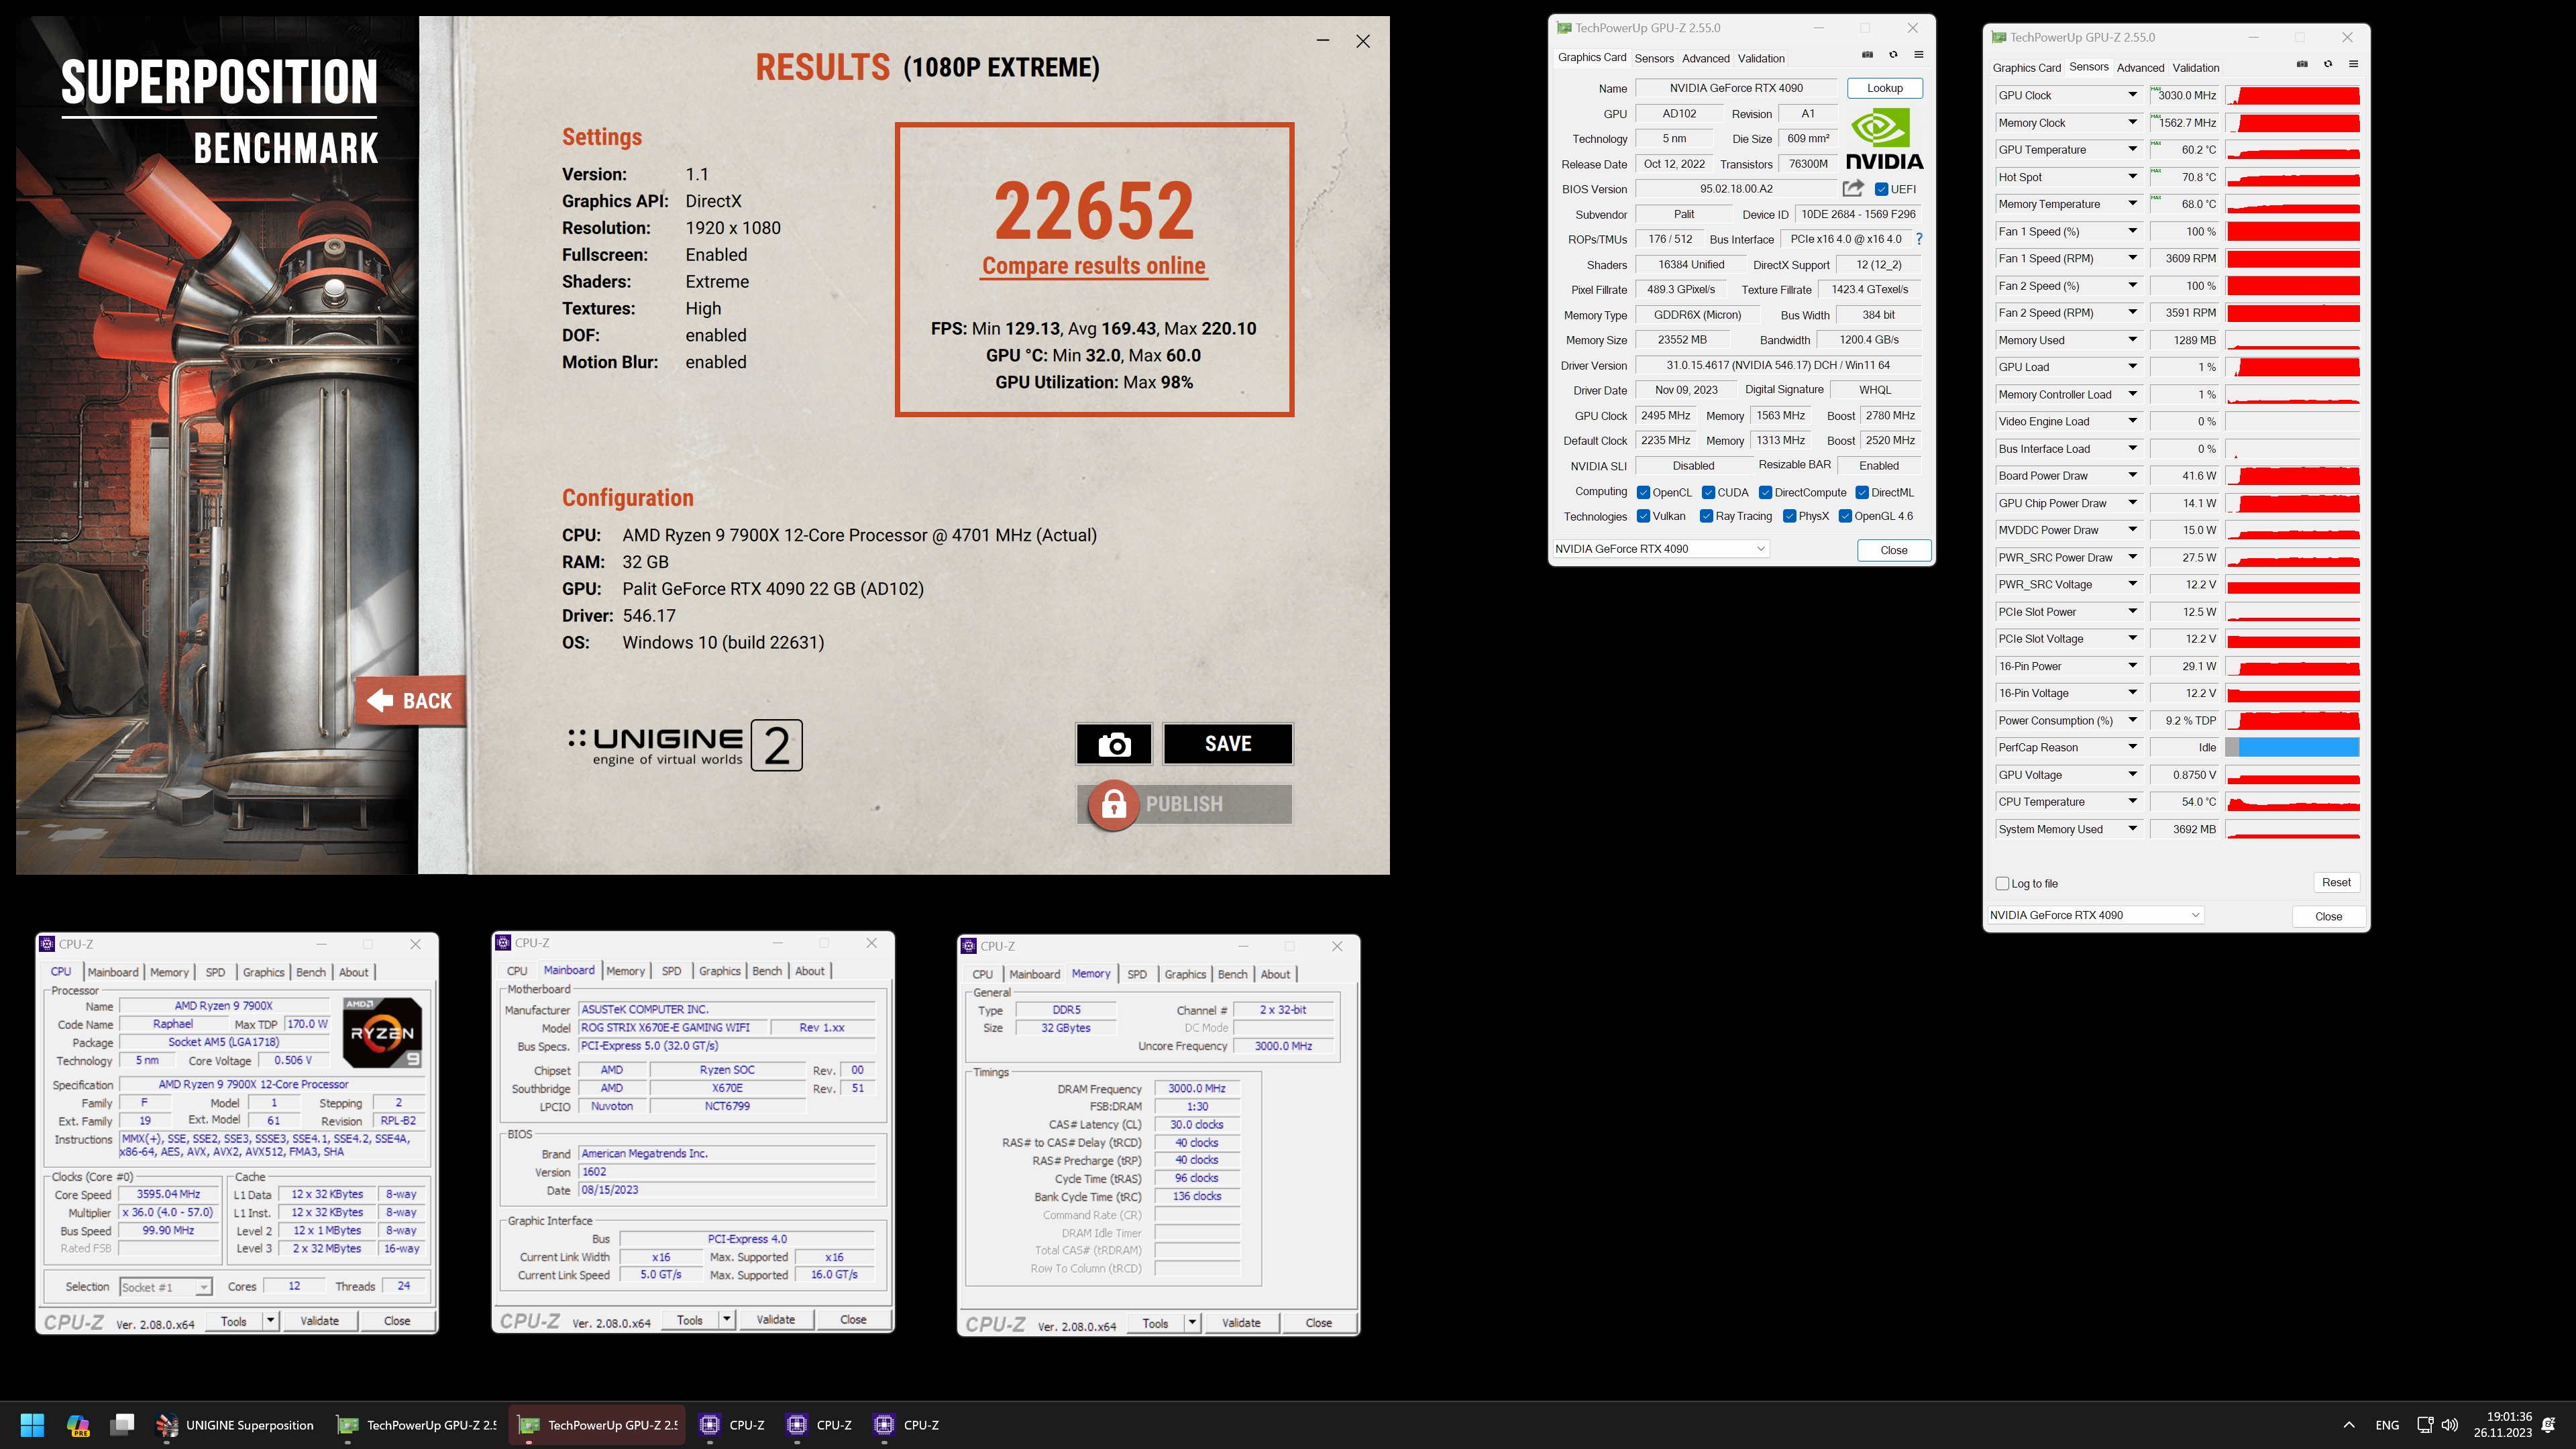Click the refresh icon in GPU-Z Sensors window
2576x1449 pixels.
2328,64
